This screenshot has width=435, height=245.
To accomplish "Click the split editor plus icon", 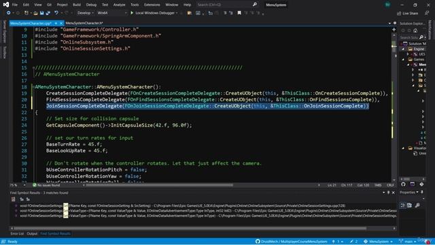I will click(394, 29).
